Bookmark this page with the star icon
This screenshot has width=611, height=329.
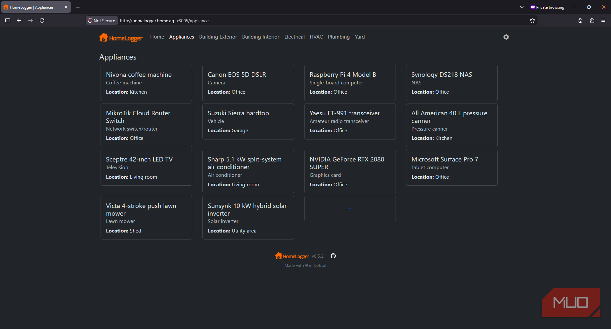click(x=532, y=21)
